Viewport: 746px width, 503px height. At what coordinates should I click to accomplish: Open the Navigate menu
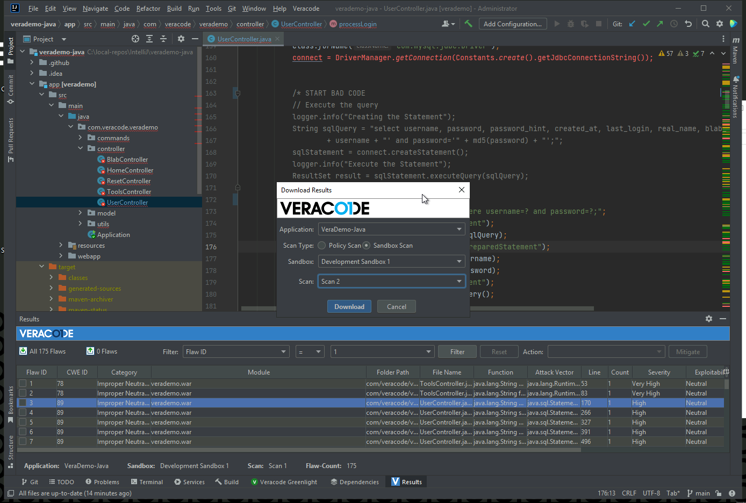(x=95, y=9)
